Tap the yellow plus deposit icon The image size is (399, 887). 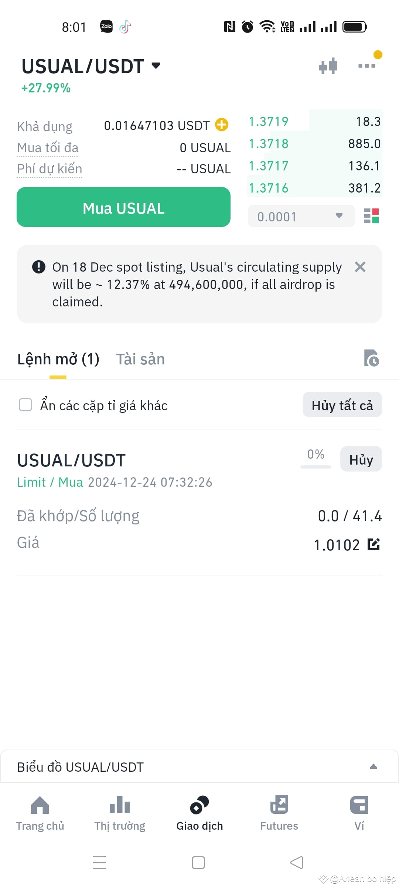click(x=222, y=125)
